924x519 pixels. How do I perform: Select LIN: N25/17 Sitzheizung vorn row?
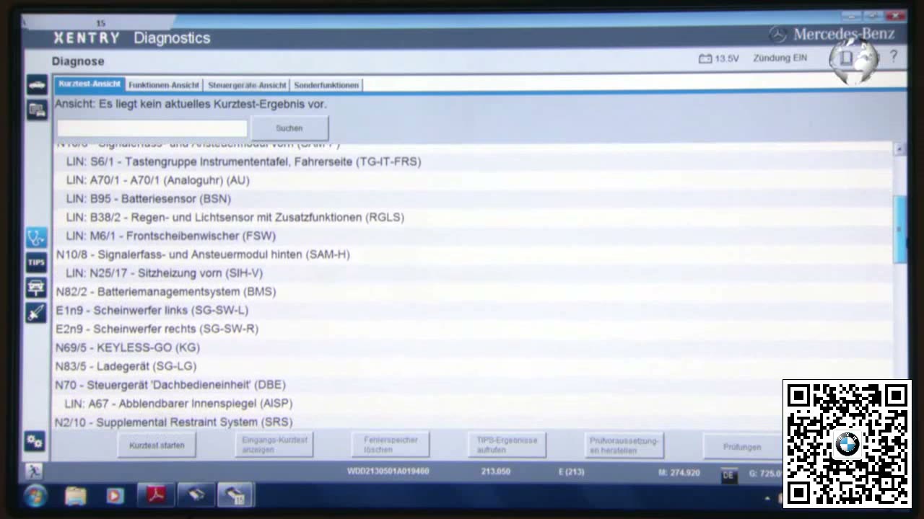(x=473, y=273)
